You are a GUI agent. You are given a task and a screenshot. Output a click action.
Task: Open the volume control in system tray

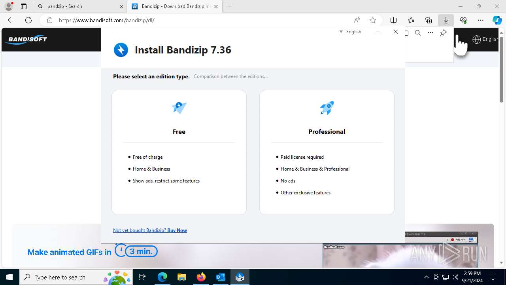coord(455,277)
